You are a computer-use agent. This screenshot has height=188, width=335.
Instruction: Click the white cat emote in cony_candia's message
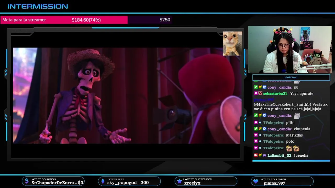point(297,115)
